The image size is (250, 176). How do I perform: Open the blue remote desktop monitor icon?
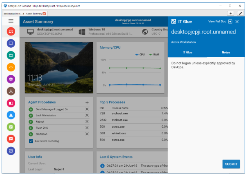pos(11,43)
